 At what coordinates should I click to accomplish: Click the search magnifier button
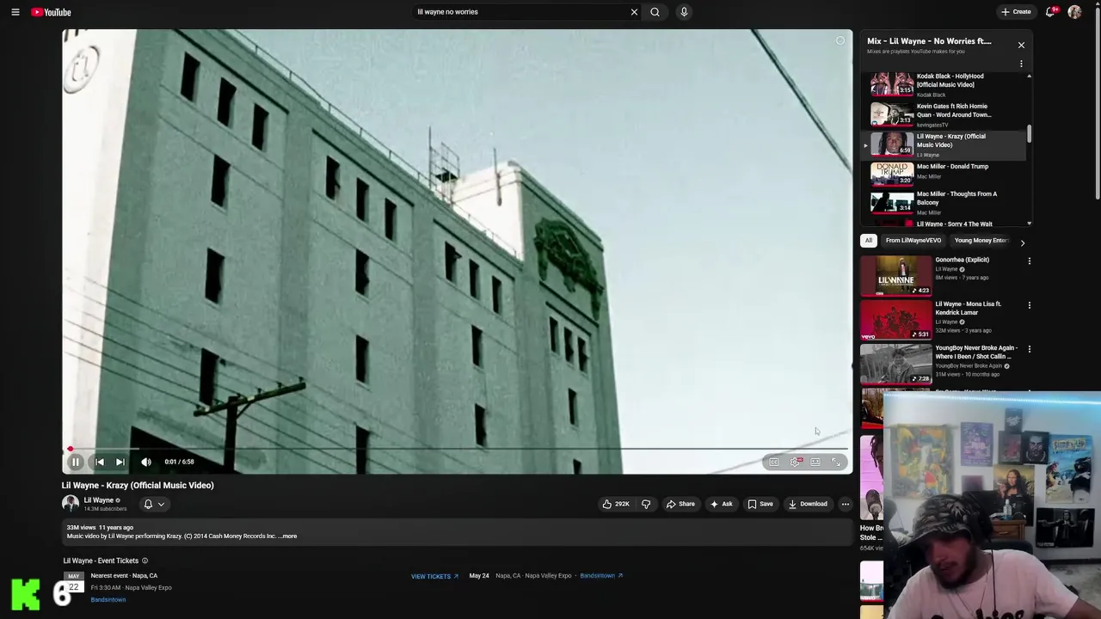[655, 12]
